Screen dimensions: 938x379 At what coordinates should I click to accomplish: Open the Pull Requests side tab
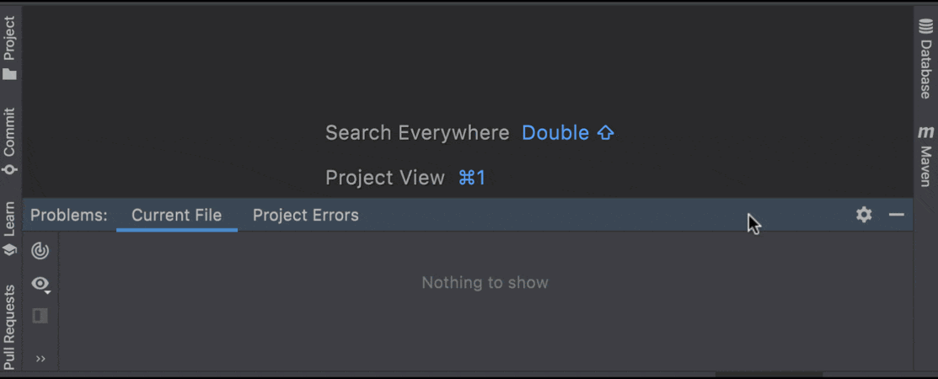(10, 327)
